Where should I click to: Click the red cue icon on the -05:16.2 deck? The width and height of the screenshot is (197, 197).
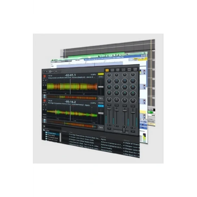(x=44, y=101)
